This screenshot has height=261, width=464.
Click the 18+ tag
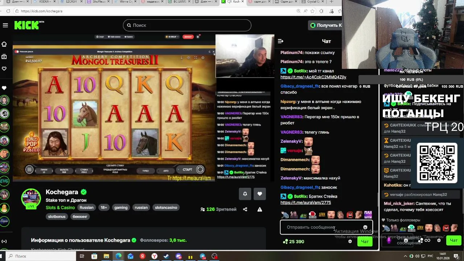point(104,208)
